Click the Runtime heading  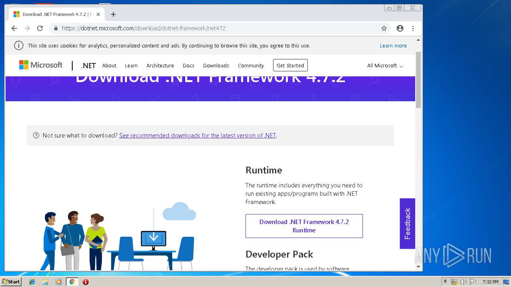pyautogui.click(x=264, y=170)
